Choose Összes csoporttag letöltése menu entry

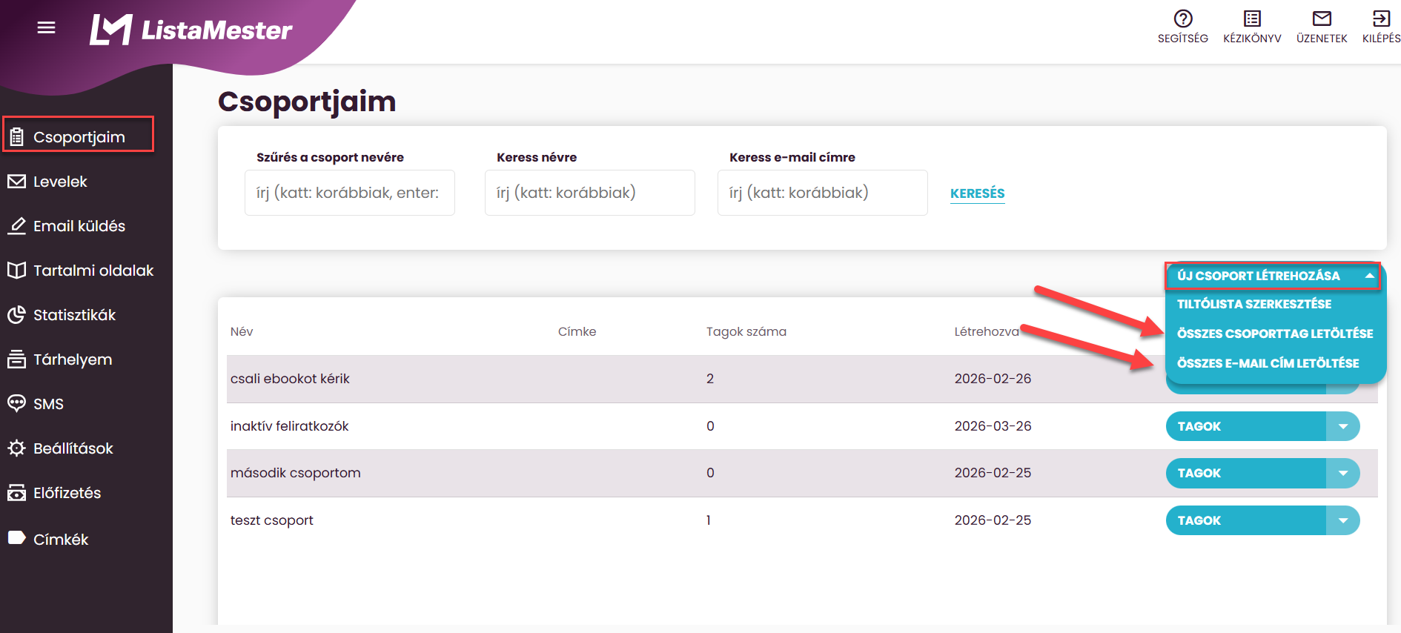(x=1275, y=334)
